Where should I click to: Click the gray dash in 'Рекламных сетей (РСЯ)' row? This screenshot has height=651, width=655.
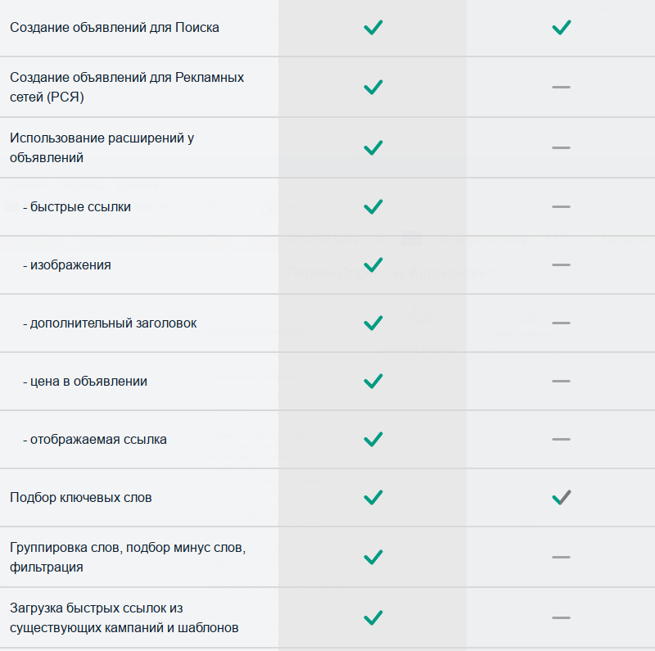[561, 87]
